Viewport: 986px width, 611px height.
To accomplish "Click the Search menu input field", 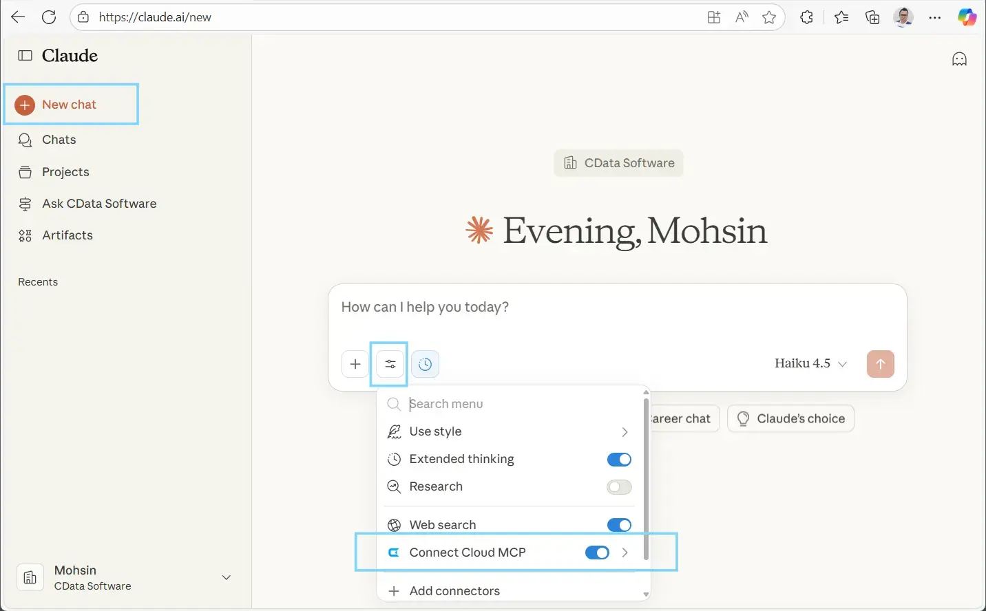I will point(516,404).
